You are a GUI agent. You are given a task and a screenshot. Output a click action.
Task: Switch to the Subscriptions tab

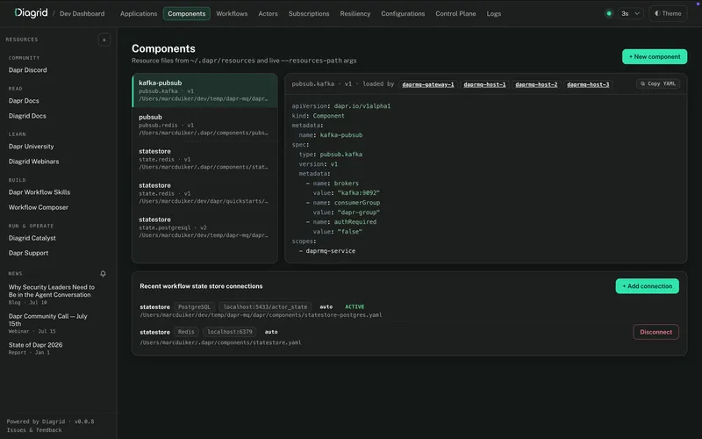pos(309,13)
